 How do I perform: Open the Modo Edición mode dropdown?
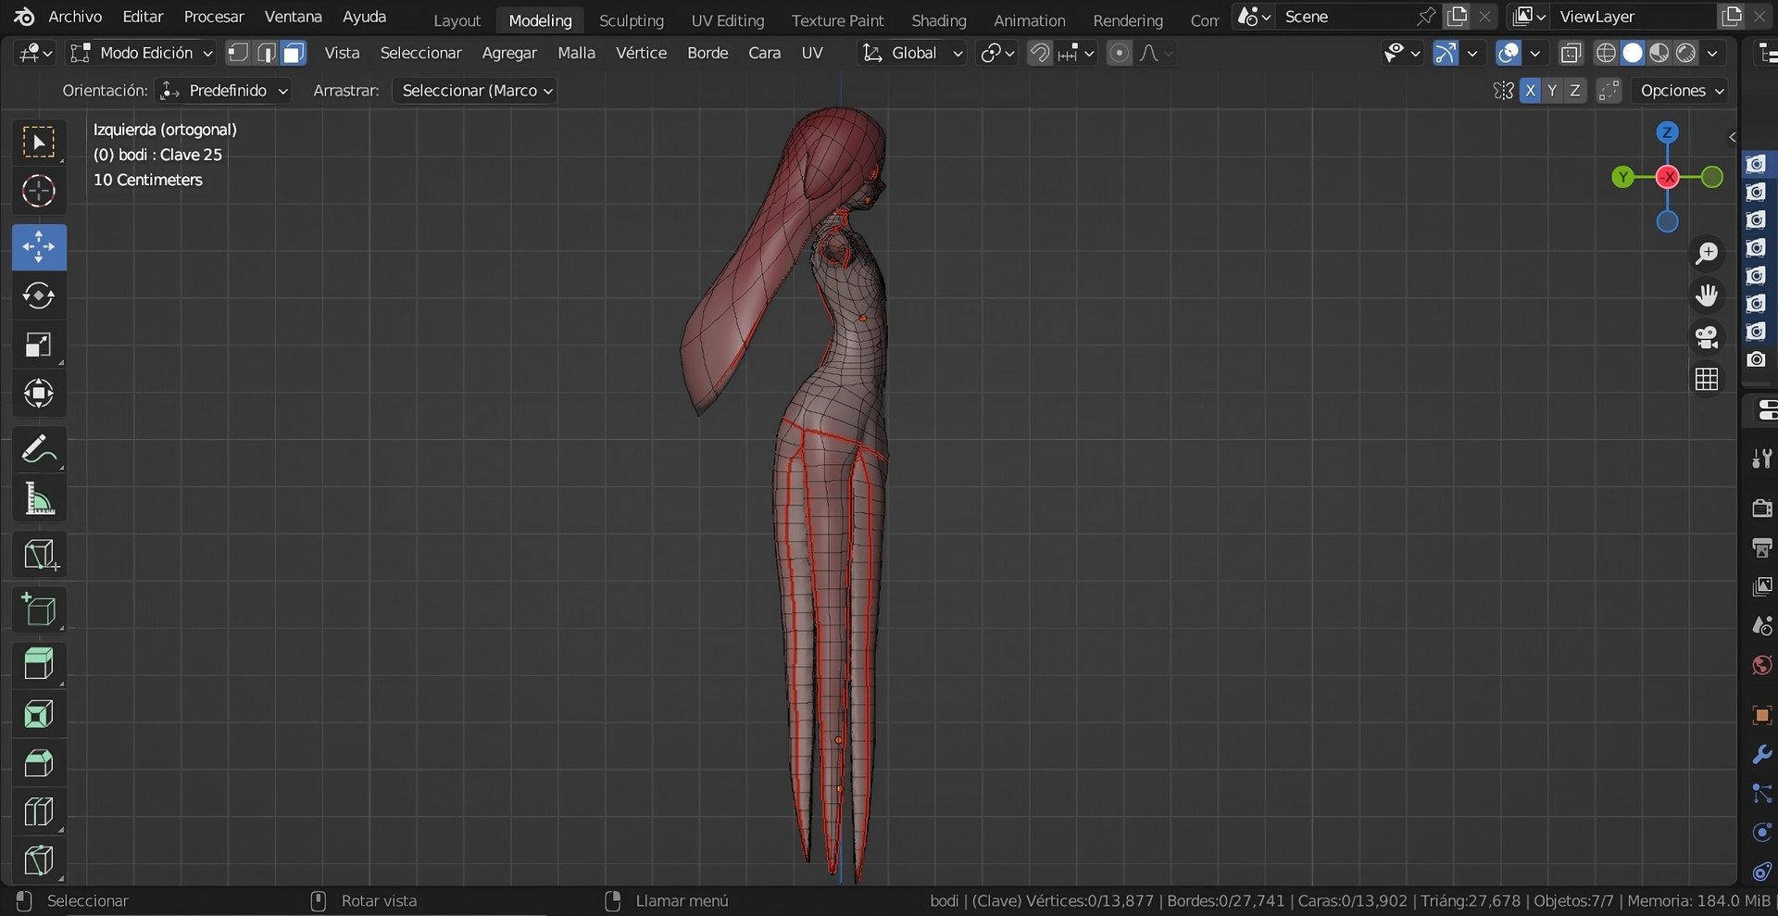[142, 54]
